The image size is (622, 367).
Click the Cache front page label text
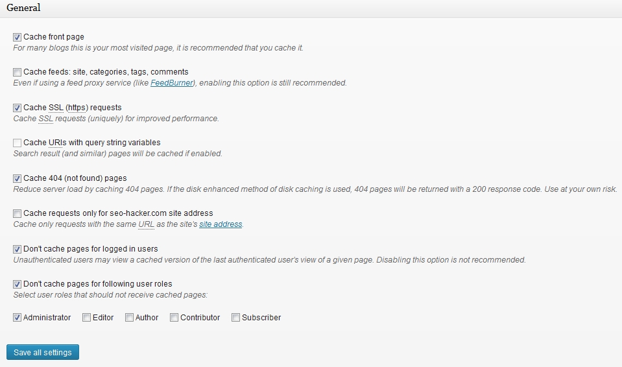click(54, 37)
